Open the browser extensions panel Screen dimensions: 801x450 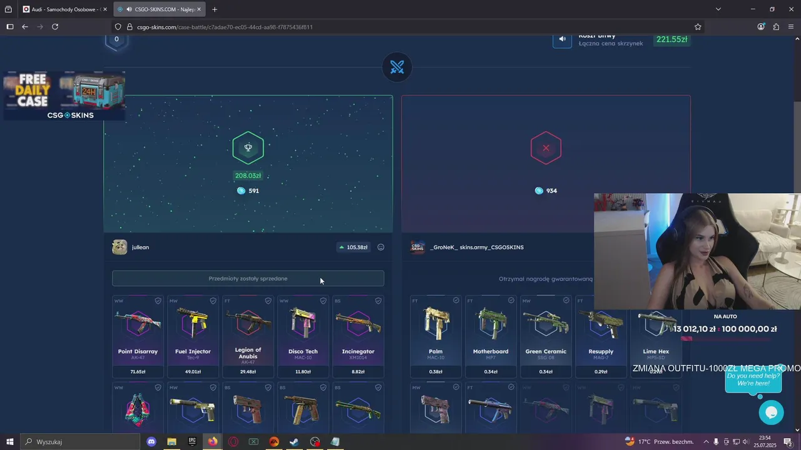coord(776,27)
